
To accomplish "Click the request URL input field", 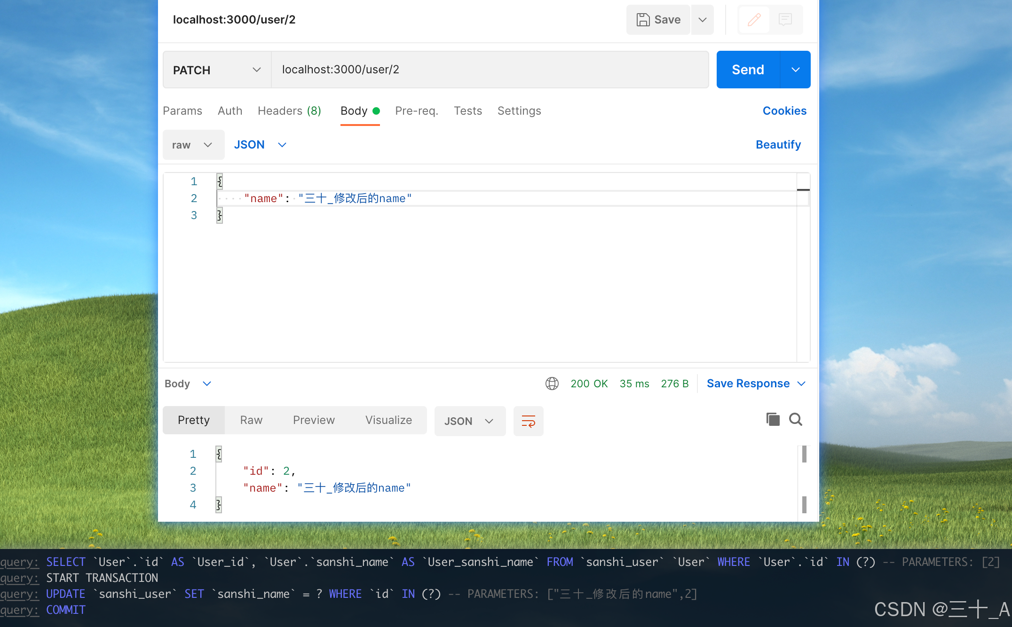I will click(489, 70).
